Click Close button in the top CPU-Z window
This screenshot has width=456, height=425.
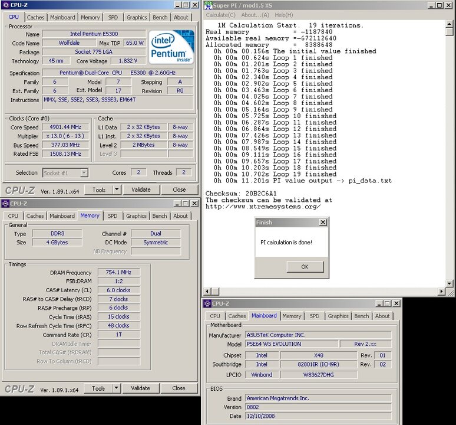point(179,189)
